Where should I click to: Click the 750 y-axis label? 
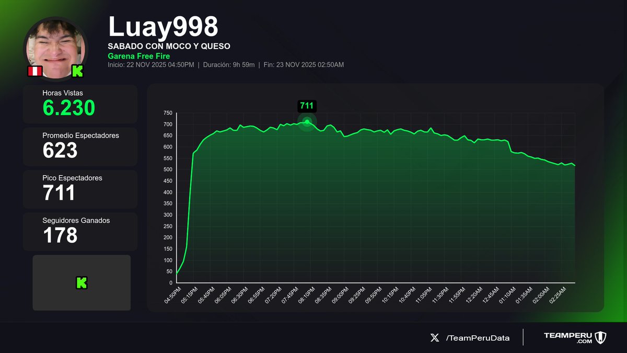pos(167,113)
